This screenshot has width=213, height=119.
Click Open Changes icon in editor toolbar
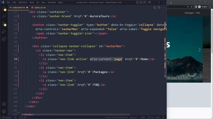pos(155,8)
